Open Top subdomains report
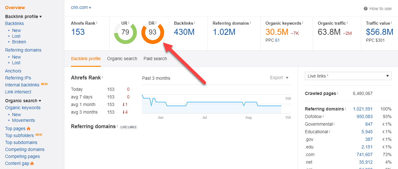The image size is (398, 169). (21, 142)
